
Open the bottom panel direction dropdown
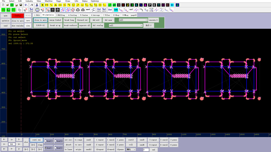[x=131, y=149]
